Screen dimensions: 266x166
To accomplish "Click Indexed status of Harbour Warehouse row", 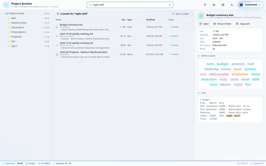I will (173, 54).
